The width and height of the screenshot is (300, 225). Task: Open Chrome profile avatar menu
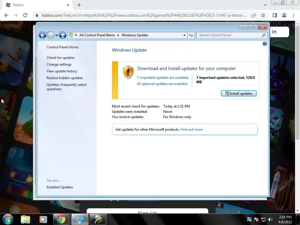(x=284, y=15)
